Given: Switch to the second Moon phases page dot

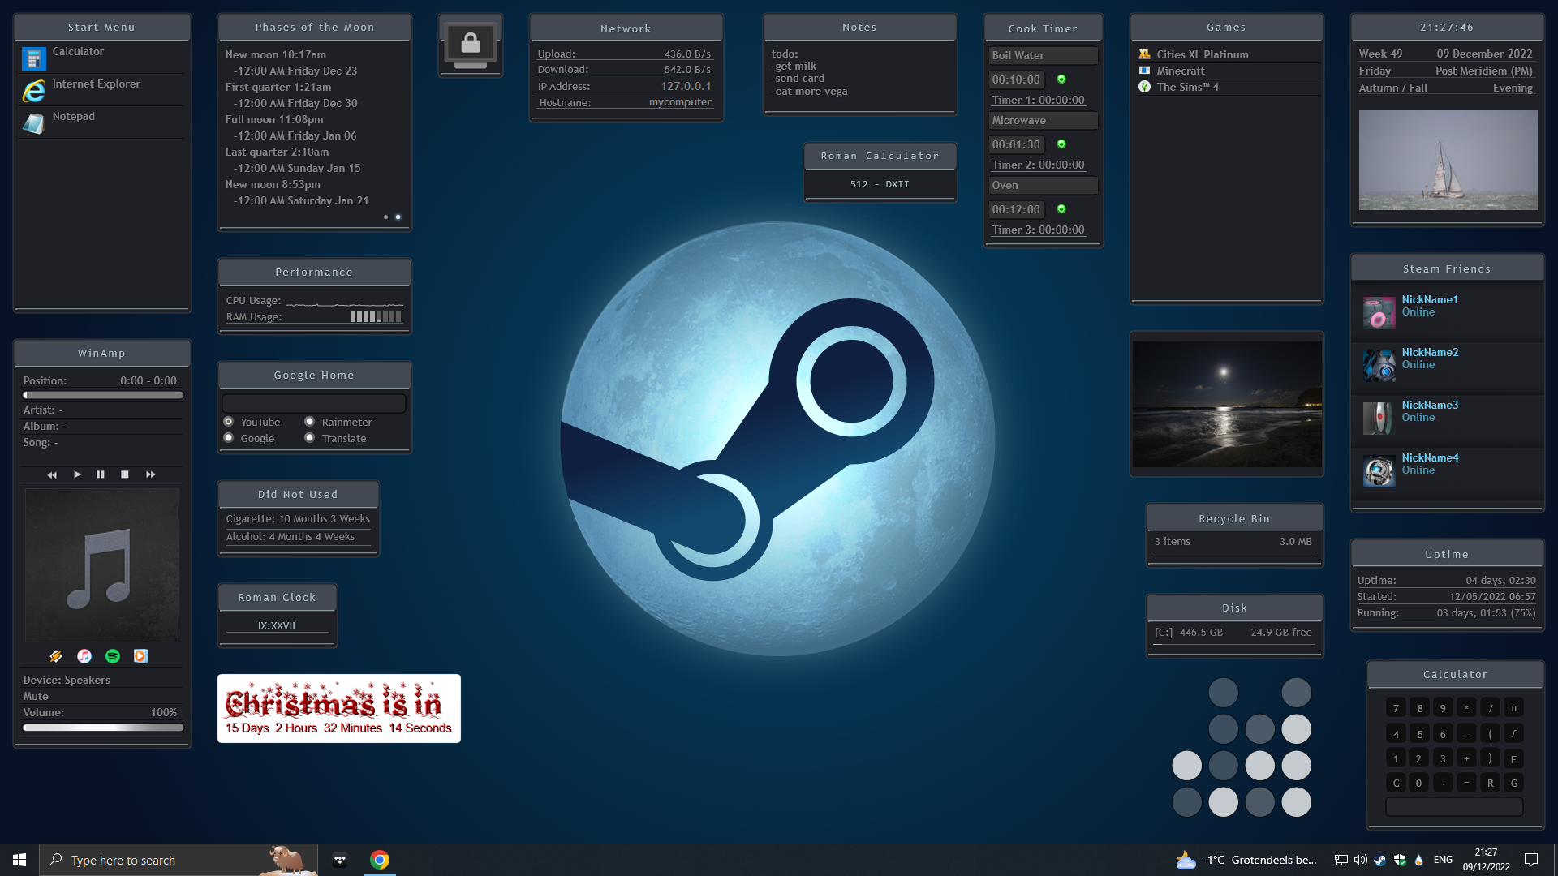Looking at the screenshot, I should (398, 217).
